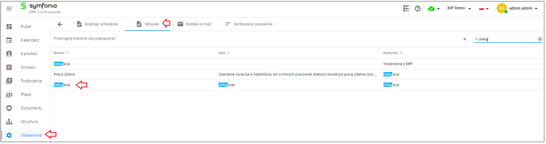
Task: Open Sortowanie wniosków tab
Action: point(249,24)
